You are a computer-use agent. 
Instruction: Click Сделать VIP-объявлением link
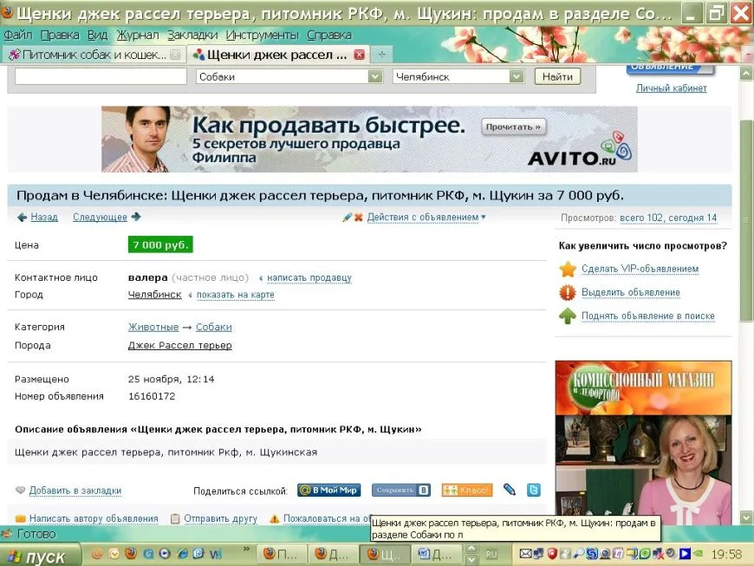click(640, 269)
